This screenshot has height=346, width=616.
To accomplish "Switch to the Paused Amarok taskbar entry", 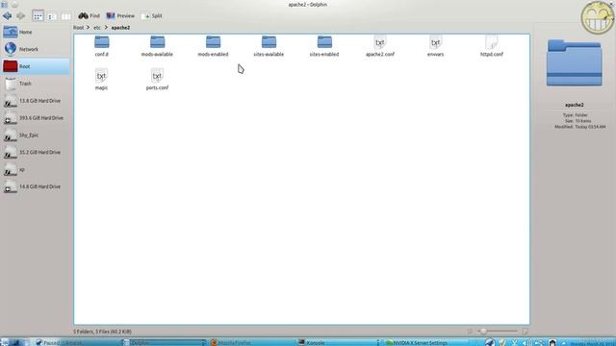I will point(77,342).
